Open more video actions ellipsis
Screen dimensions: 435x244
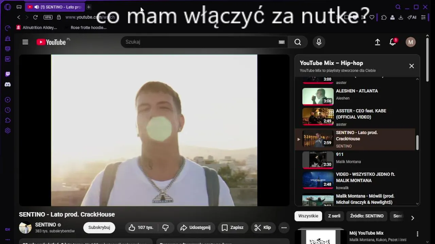[x=284, y=227]
